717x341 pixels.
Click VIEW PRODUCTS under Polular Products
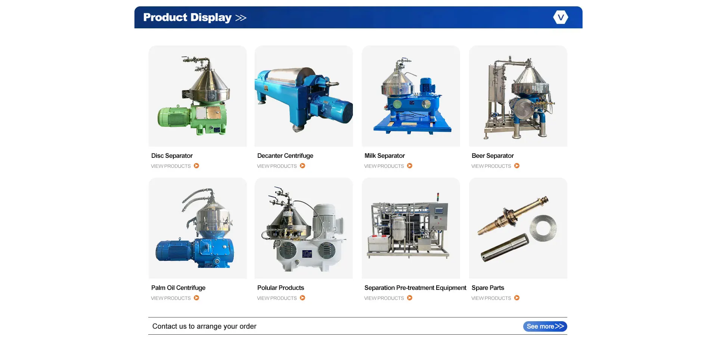(x=277, y=298)
